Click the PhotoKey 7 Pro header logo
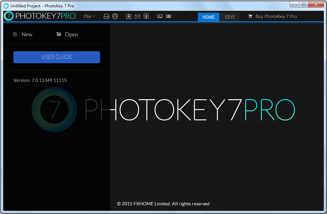Viewport: 327px width, 214px height. pos(40,16)
